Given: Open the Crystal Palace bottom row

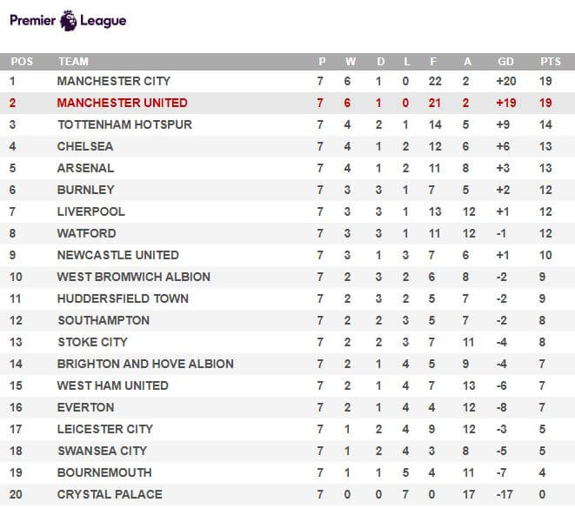Looking at the screenshot, I should [x=287, y=494].
